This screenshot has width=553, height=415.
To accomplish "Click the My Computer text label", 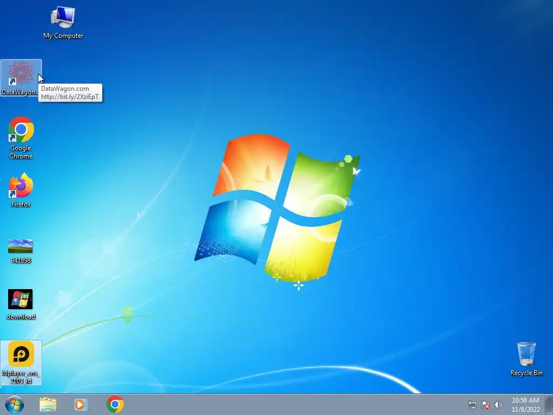I will coord(63,36).
